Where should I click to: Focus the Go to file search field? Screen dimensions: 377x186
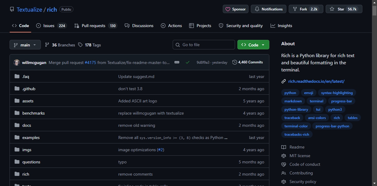point(204,45)
